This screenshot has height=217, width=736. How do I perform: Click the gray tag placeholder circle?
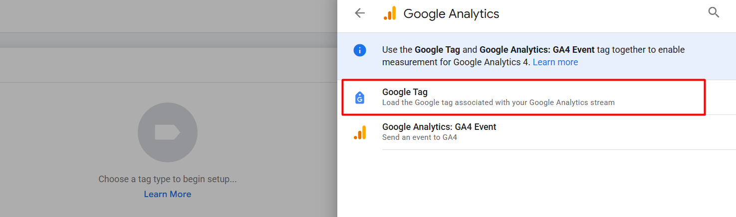coord(168,132)
